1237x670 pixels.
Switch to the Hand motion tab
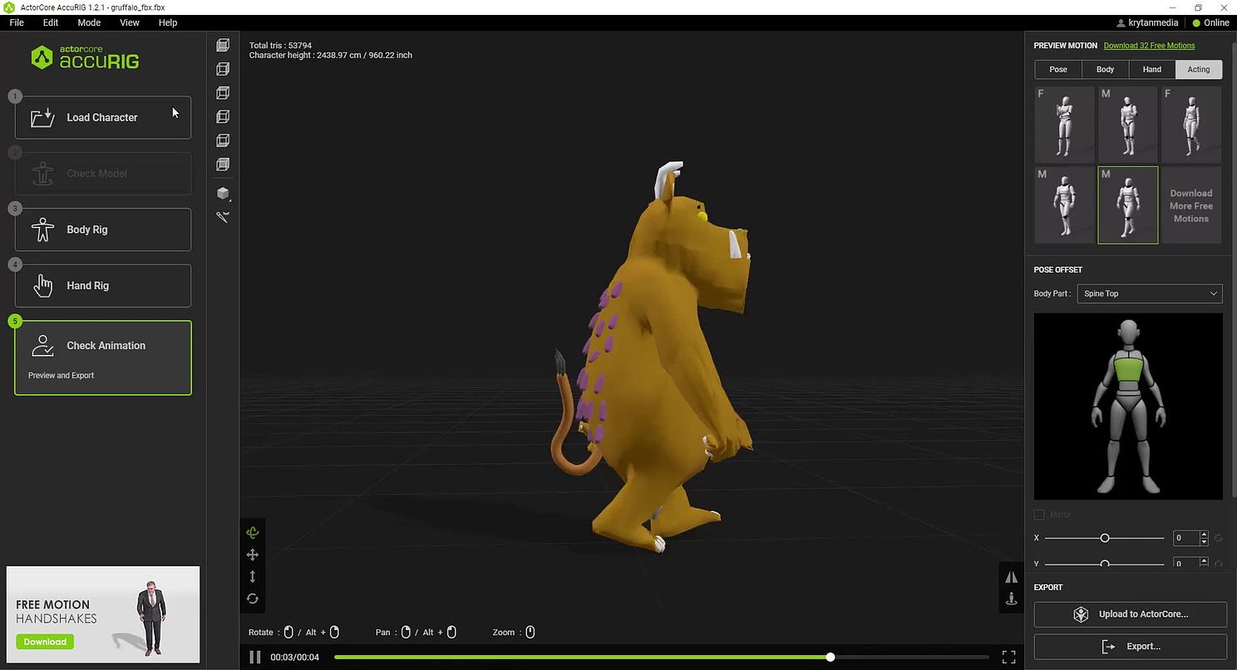[1151, 69]
